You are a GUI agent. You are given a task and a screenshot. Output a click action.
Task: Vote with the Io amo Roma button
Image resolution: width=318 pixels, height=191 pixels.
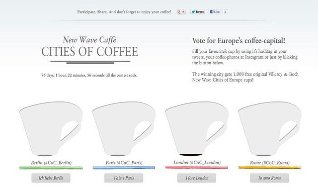click(x=269, y=178)
